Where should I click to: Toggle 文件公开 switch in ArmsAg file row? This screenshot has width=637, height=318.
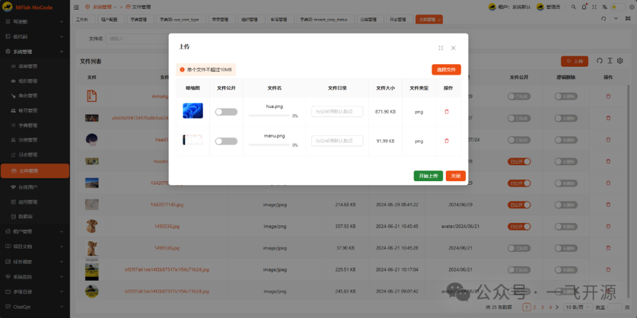point(519,96)
